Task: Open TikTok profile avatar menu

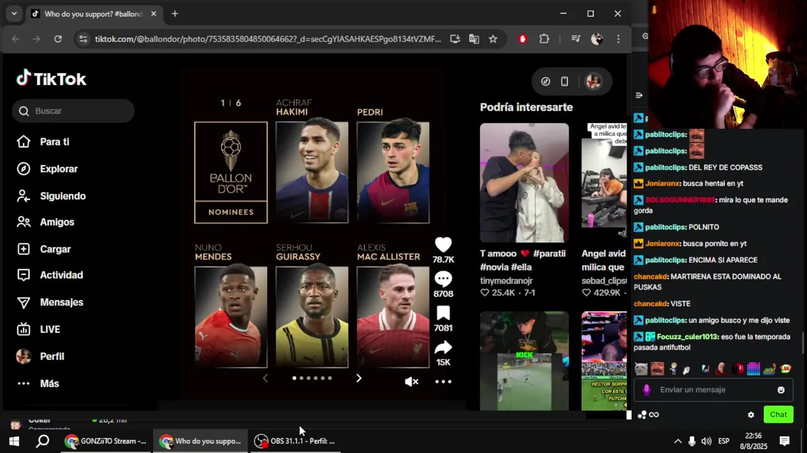Action: pos(593,81)
